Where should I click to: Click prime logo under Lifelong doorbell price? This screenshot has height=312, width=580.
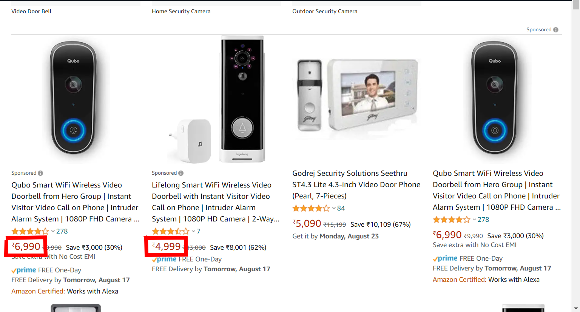tap(164, 259)
